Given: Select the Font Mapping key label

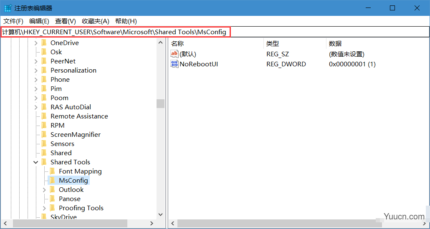Looking at the screenshot, I should tap(80, 171).
